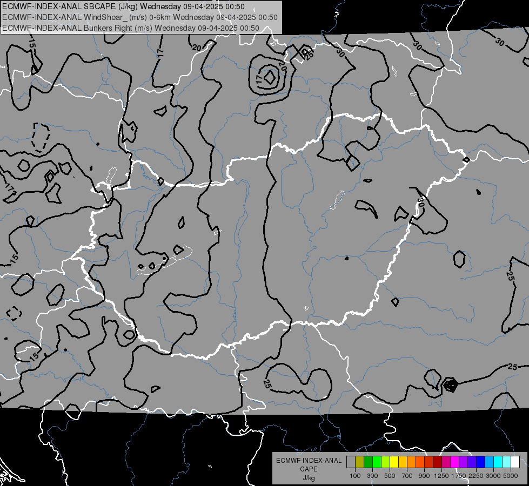Image resolution: width=529 pixels, height=486 pixels.
Task: Click the Bunkers Right title line
Action: (131, 28)
